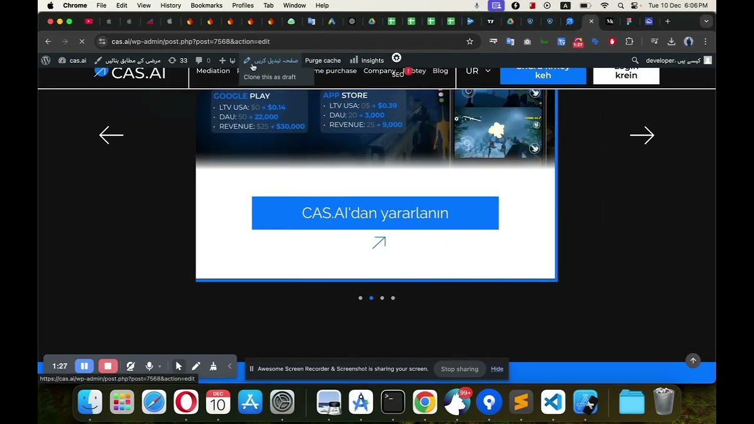This screenshot has height=424, width=754.
Task: Click the scroll-to-top arrow button
Action: click(693, 360)
